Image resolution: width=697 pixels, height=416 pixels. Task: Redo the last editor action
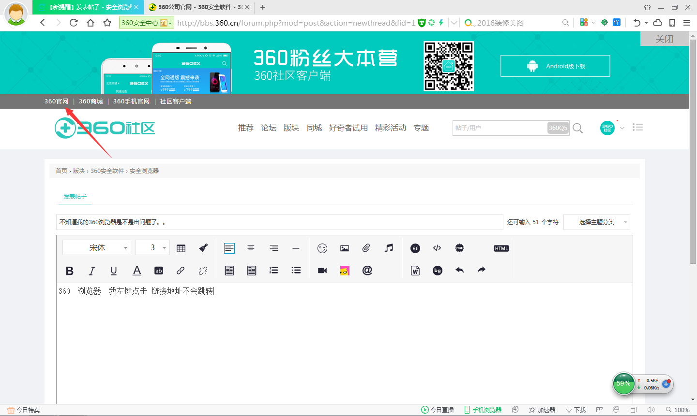pos(481,270)
